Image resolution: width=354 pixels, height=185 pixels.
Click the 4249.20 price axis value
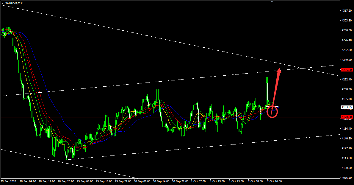coord(347,60)
